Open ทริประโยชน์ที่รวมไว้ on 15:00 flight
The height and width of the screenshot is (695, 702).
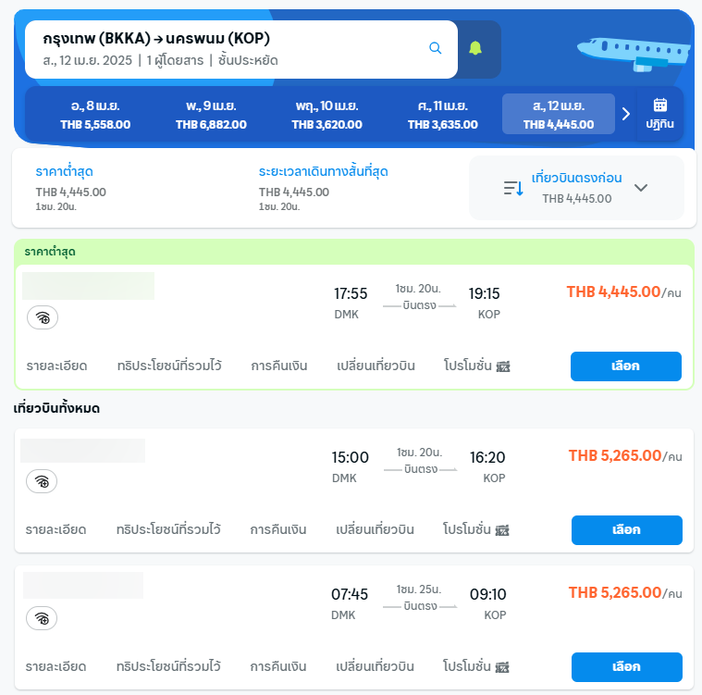click(x=168, y=529)
